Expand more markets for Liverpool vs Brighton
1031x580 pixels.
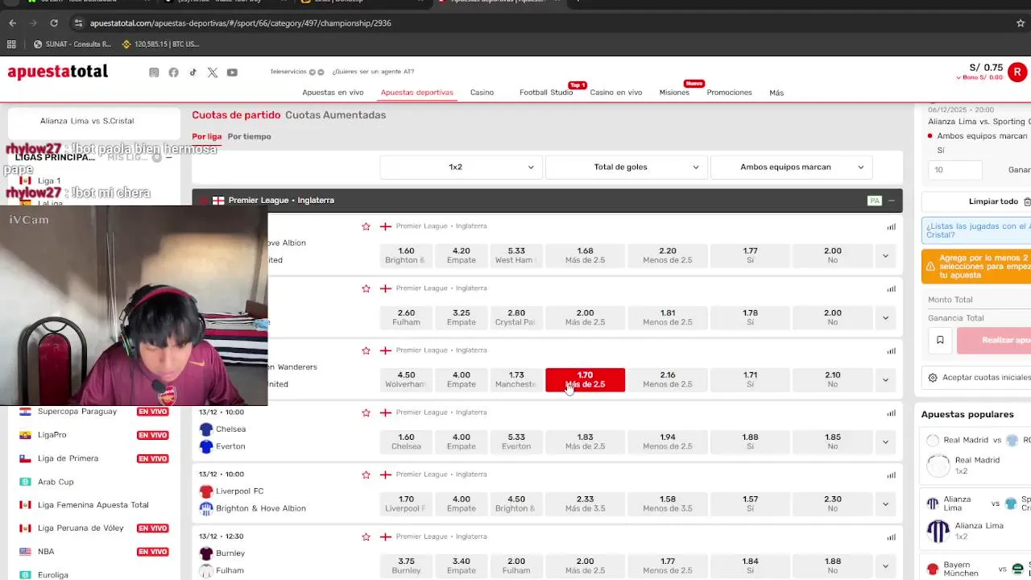[885, 504]
